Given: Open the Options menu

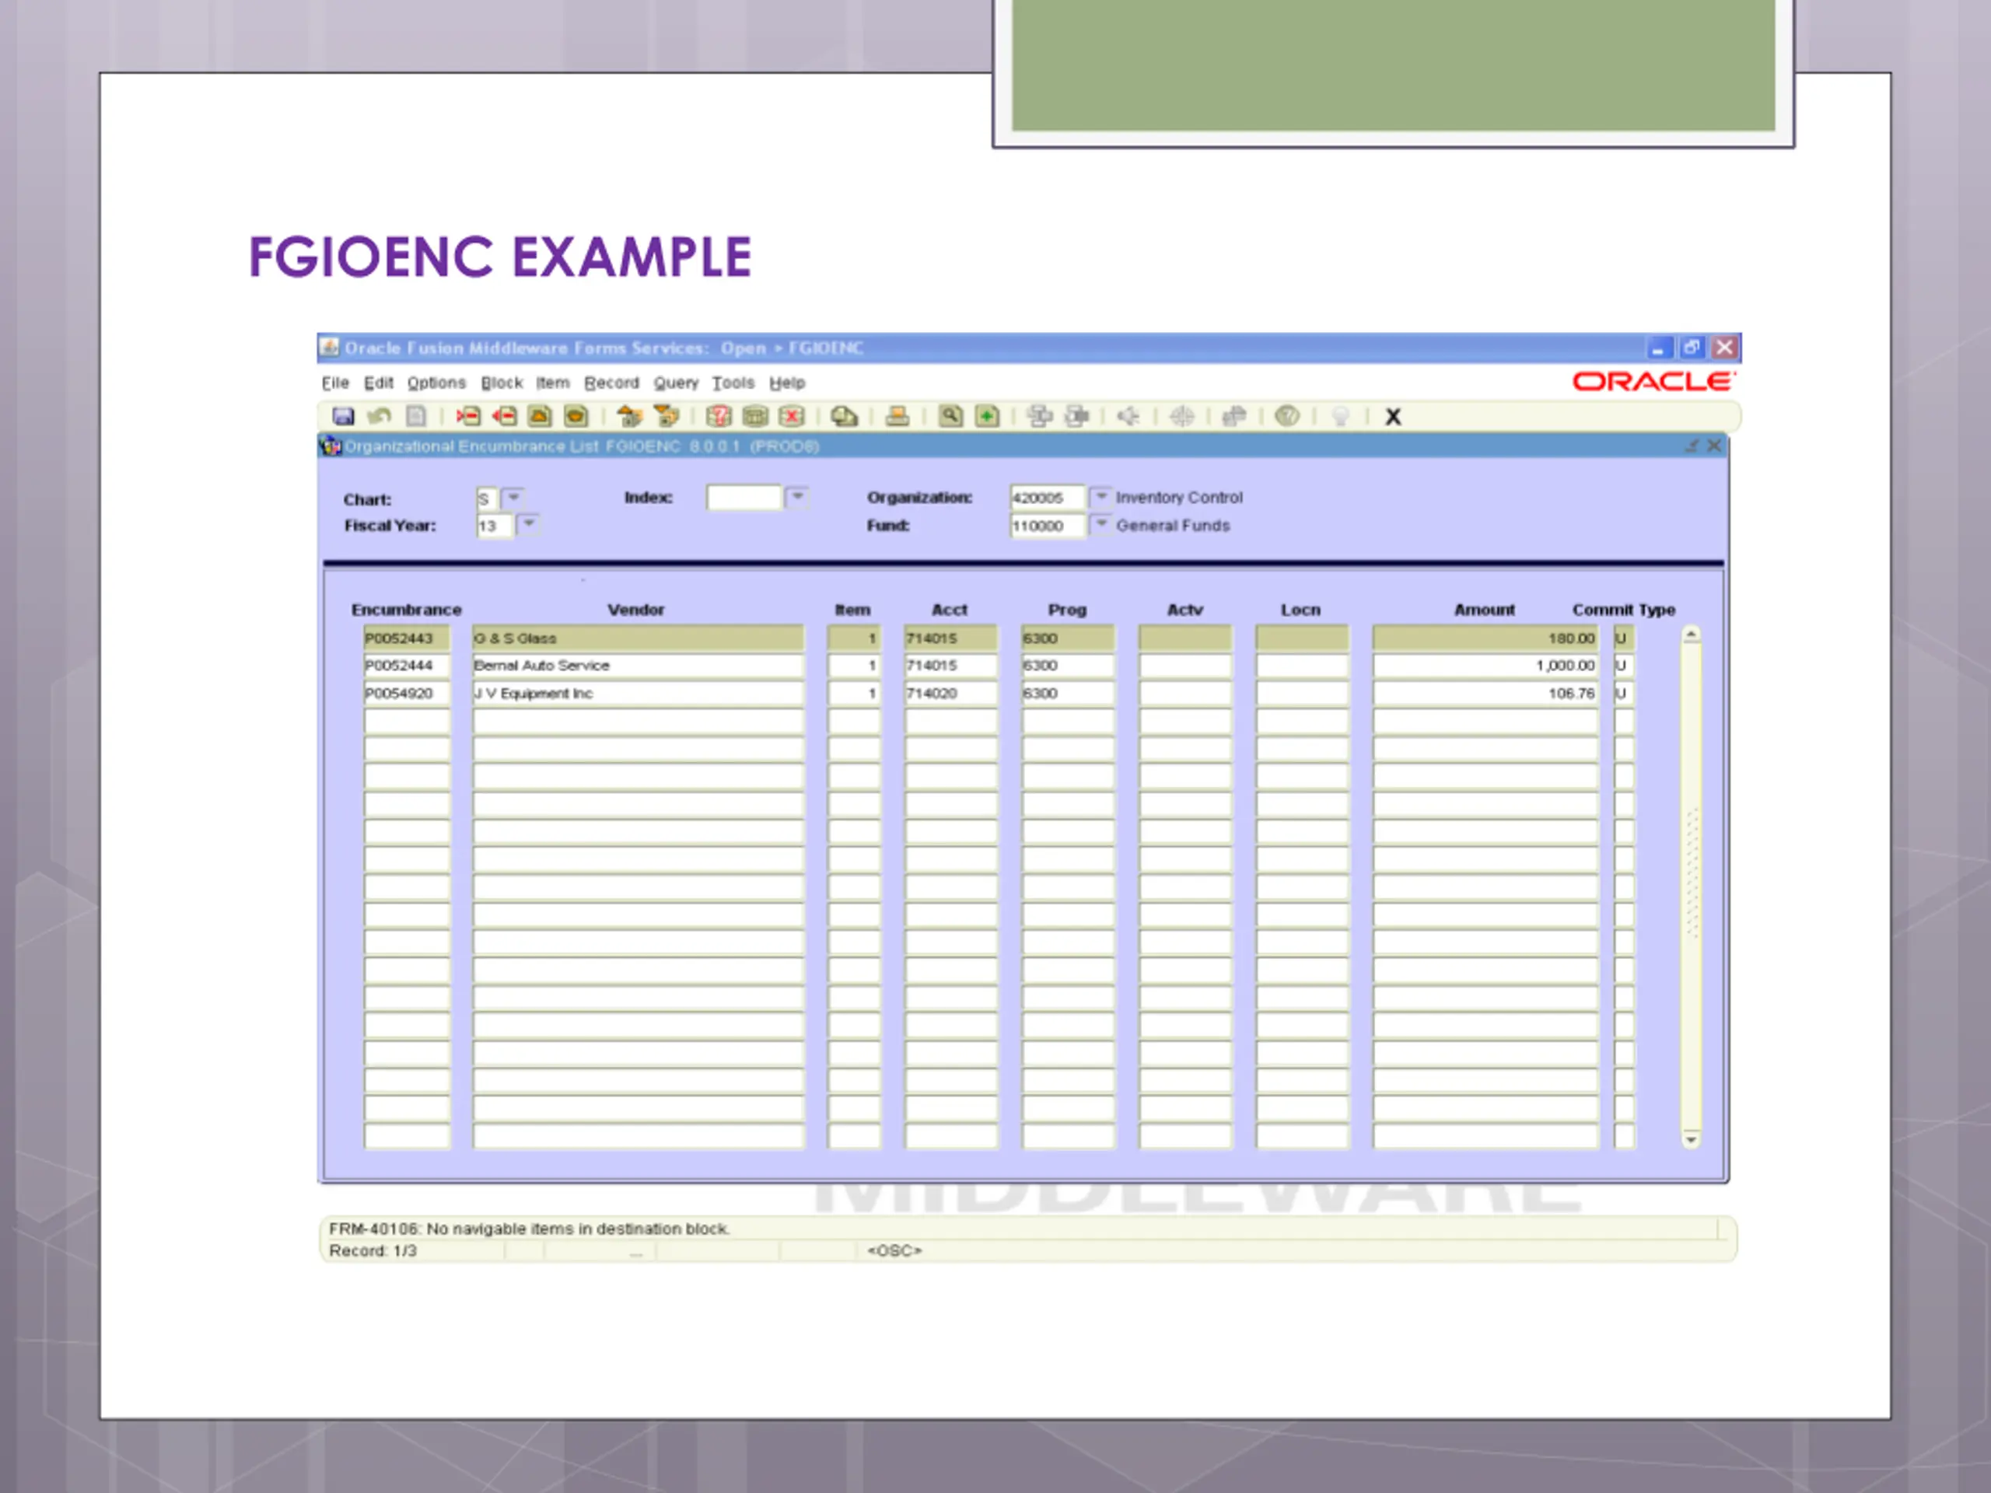Looking at the screenshot, I should point(436,383).
